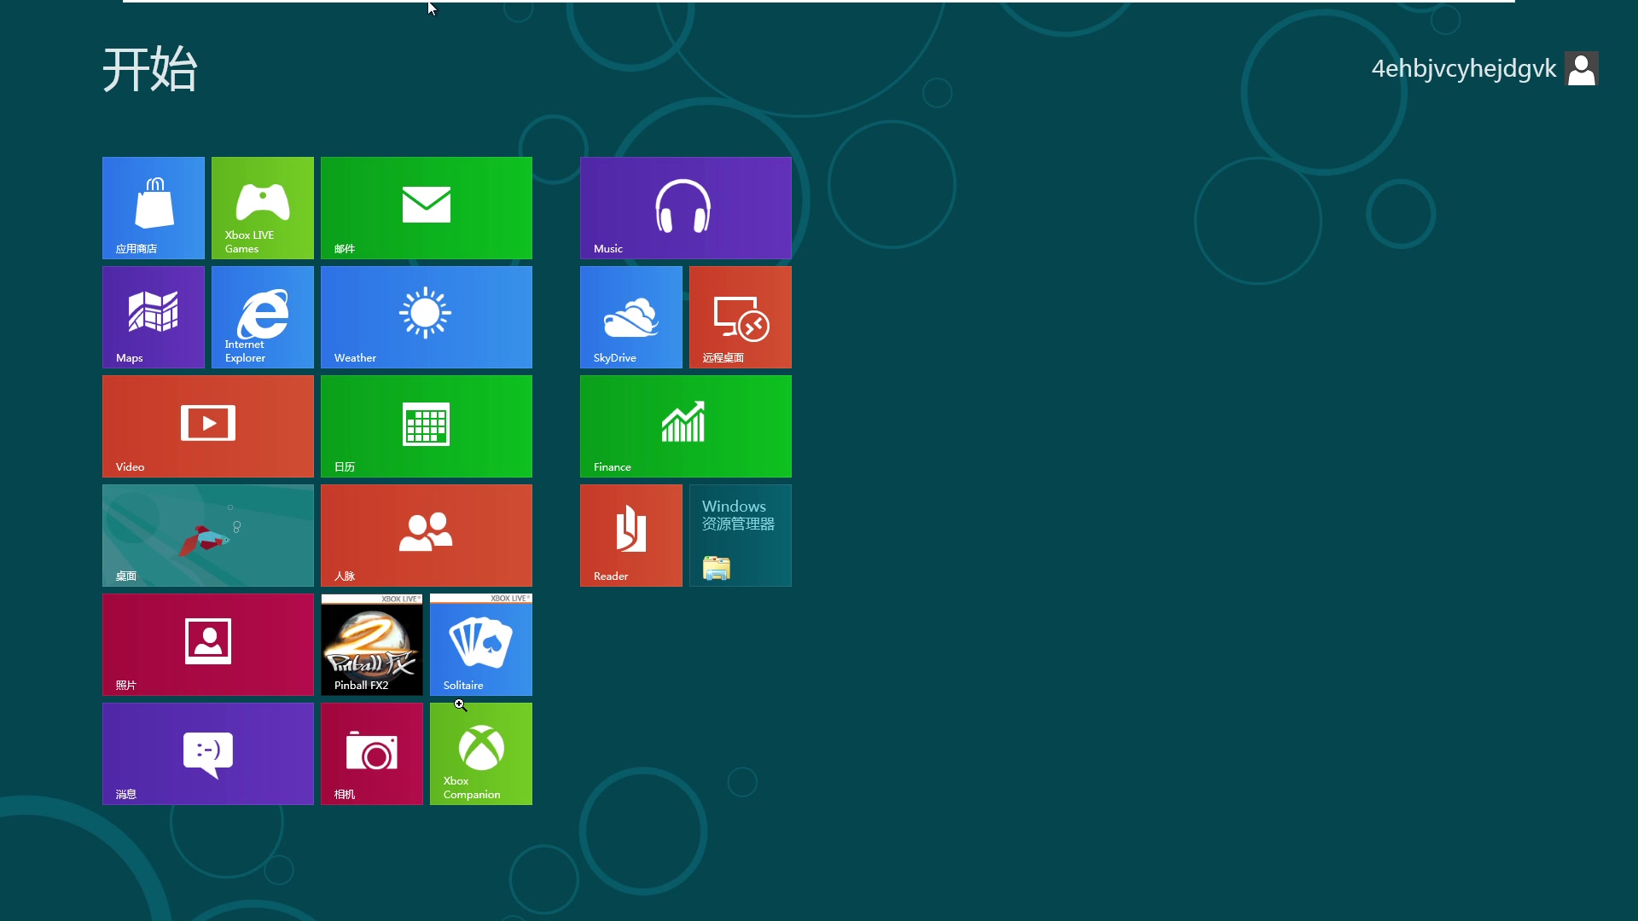
Task: Launch SkyDrive cloud tile
Action: (631, 317)
